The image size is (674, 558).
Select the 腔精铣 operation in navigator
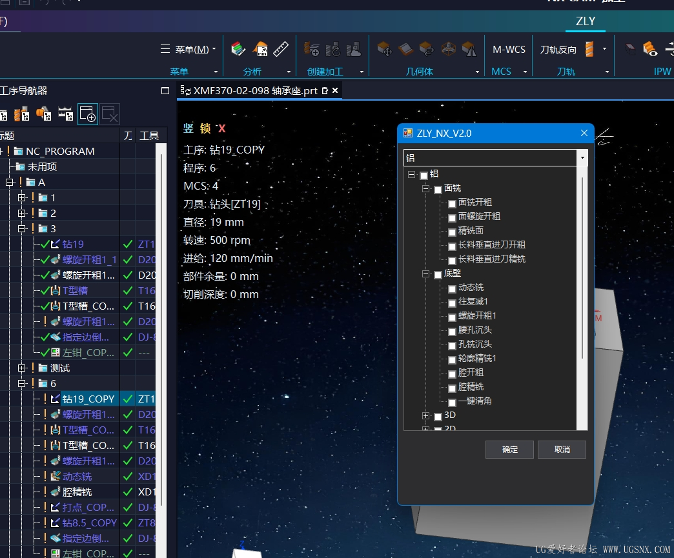(x=77, y=492)
